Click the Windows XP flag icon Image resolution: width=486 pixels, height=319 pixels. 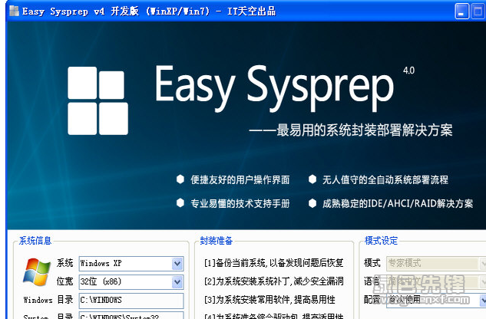(36, 273)
